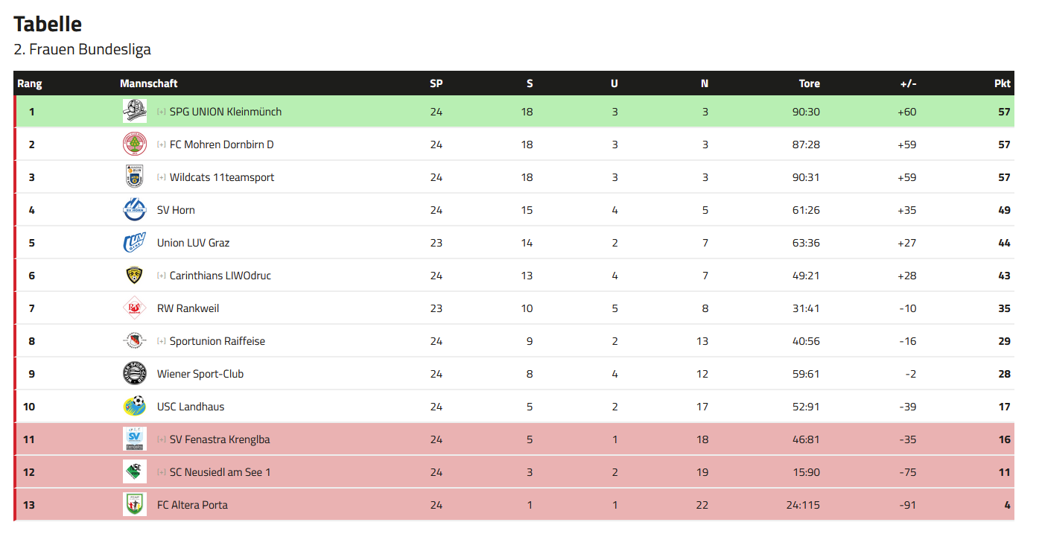Click the Carinthians LIWOdruc crest icon

coord(135,276)
